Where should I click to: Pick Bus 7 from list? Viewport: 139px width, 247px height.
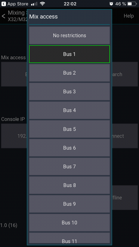70,166
